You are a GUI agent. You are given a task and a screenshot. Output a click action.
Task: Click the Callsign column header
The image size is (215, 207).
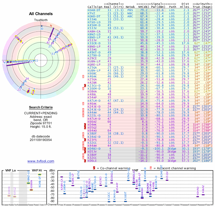tap(95, 7)
